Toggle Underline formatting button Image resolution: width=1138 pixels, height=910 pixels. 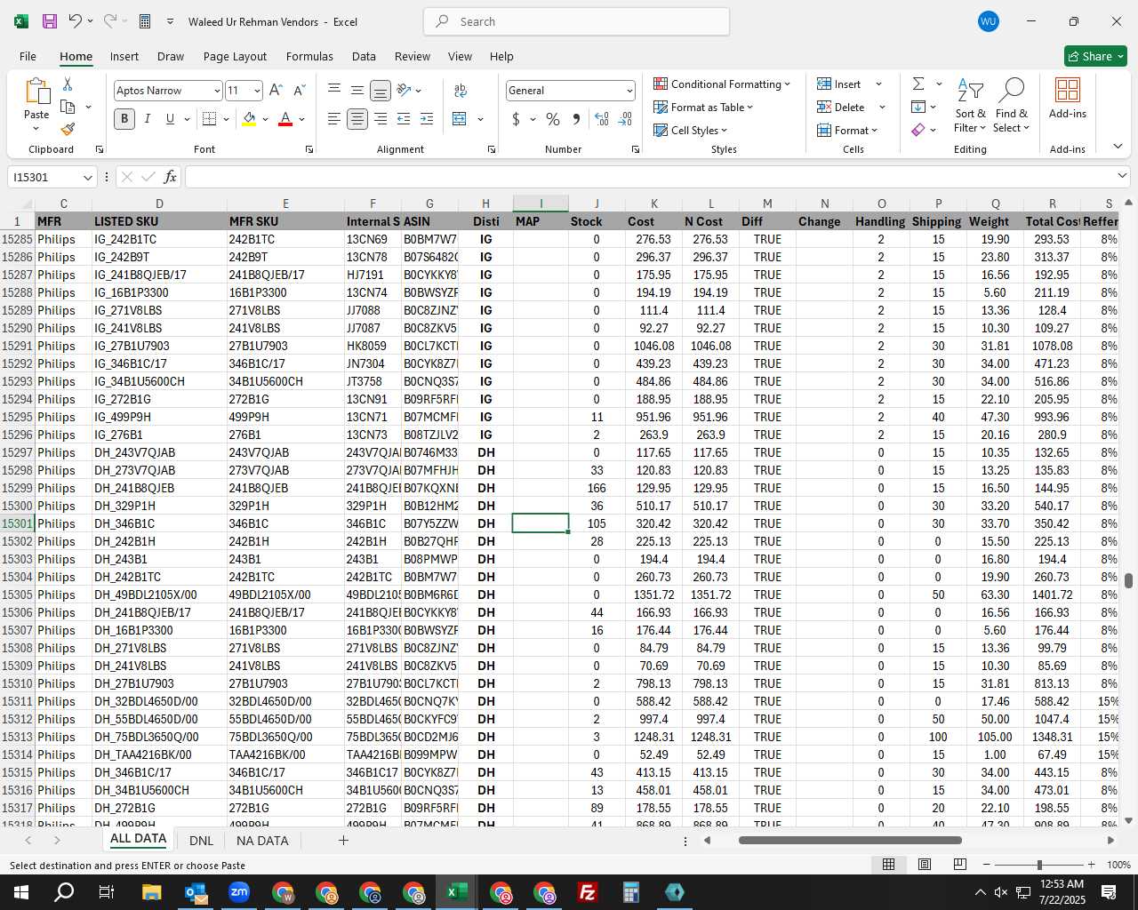pos(170,119)
